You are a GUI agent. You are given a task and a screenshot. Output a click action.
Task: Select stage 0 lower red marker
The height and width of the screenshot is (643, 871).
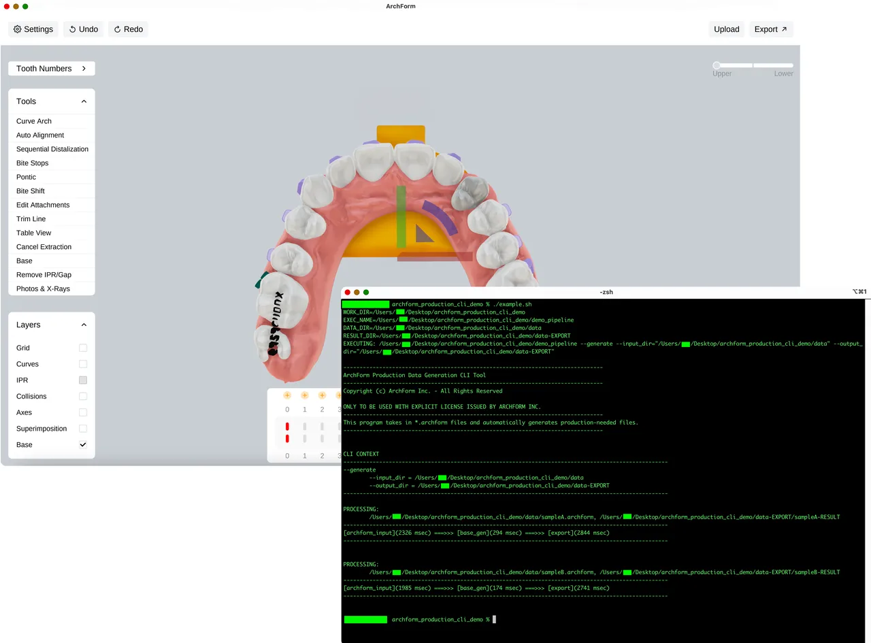[x=287, y=439]
